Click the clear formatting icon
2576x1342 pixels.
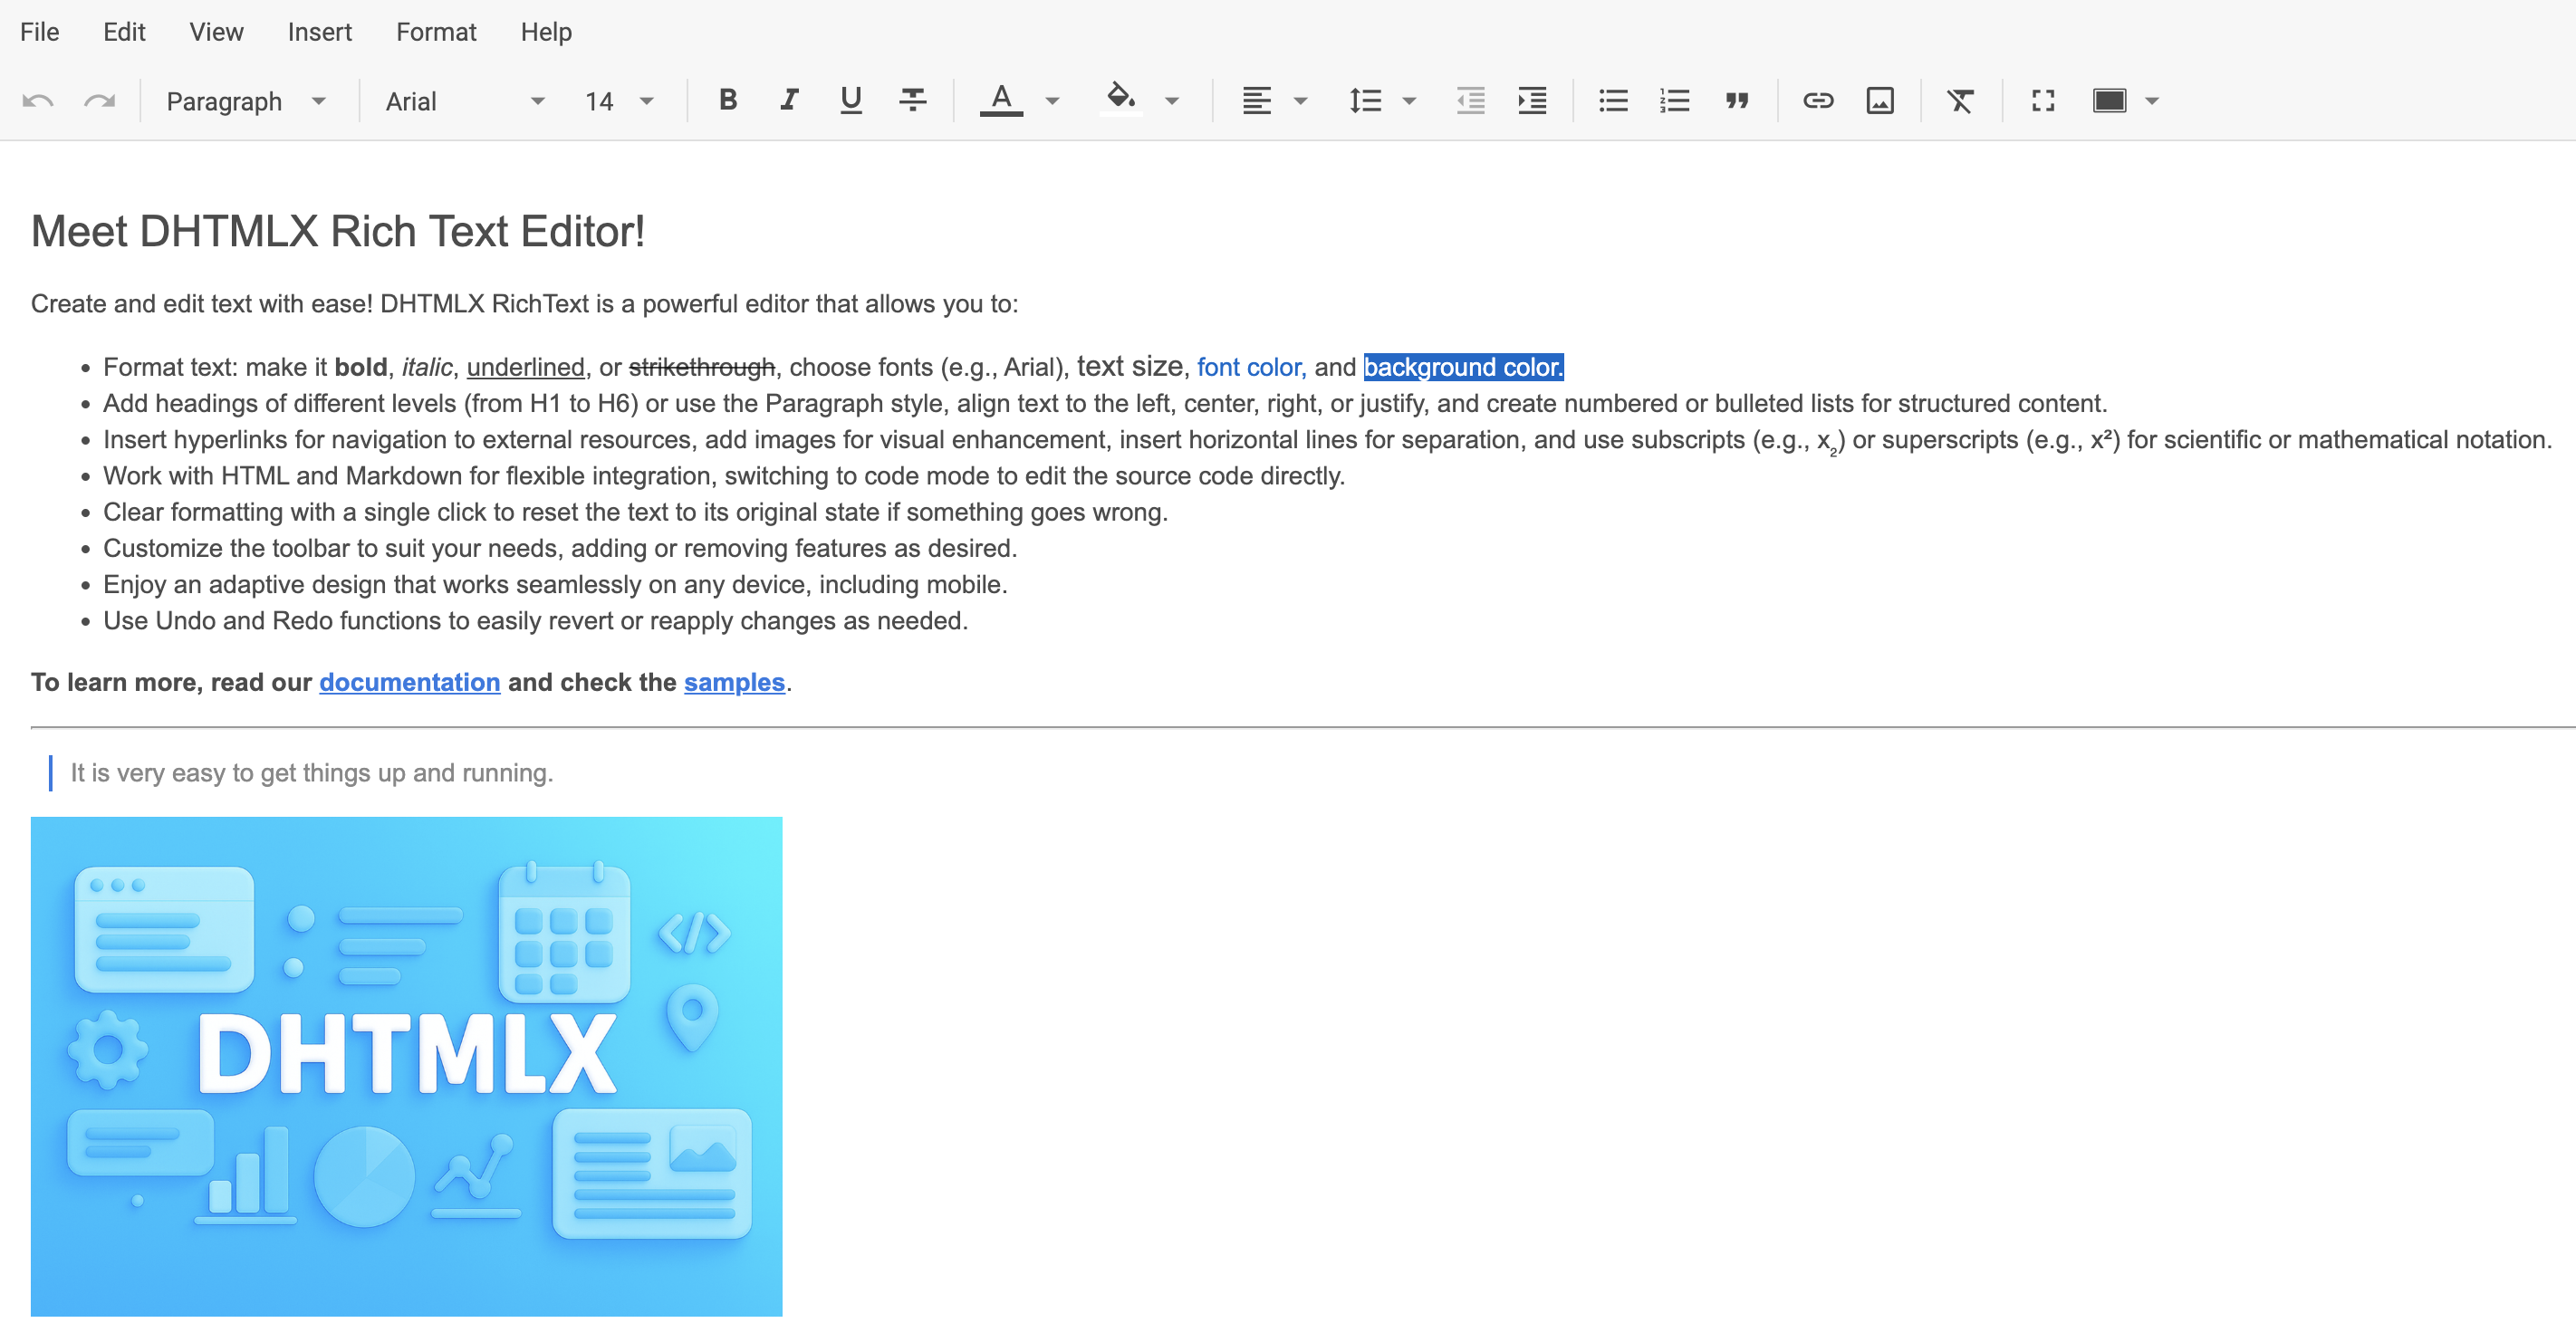click(1961, 101)
